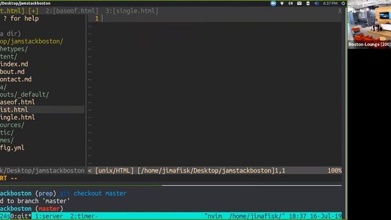Viewport: 391px width, 220px height.
Task: Expand the archetypes/ directory
Action: pos(14,49)
